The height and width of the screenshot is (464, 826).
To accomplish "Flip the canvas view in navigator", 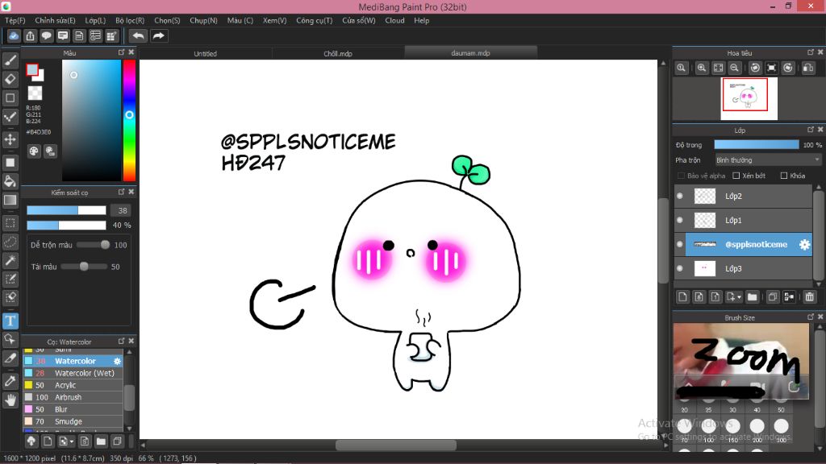I will (x=808, y=68).
